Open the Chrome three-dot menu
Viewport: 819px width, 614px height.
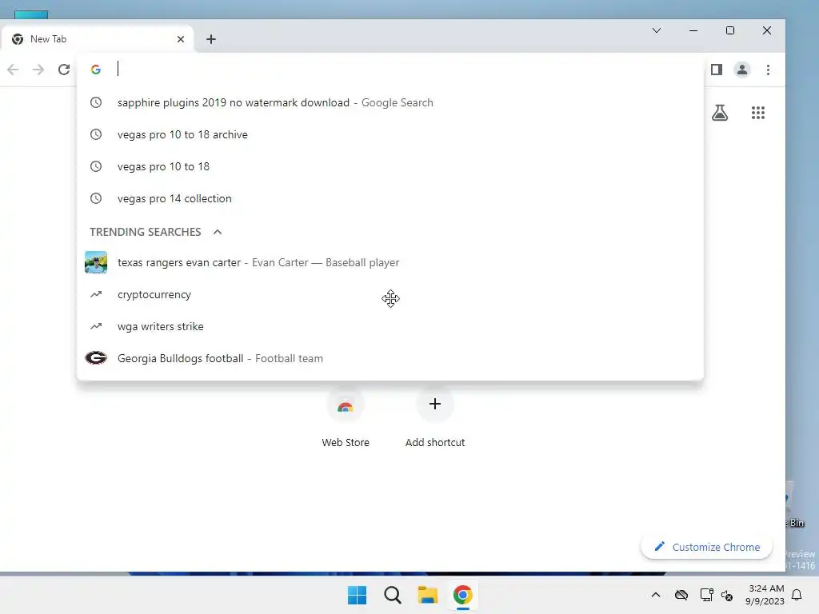pos(768,70)
